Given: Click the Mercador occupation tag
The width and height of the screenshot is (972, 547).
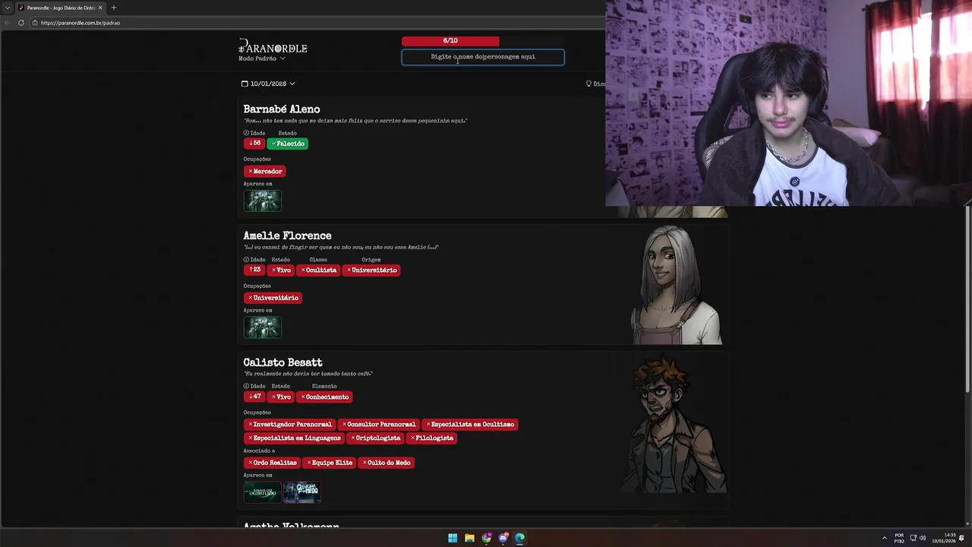Looking at the screenshot, I should click(264, 172).
